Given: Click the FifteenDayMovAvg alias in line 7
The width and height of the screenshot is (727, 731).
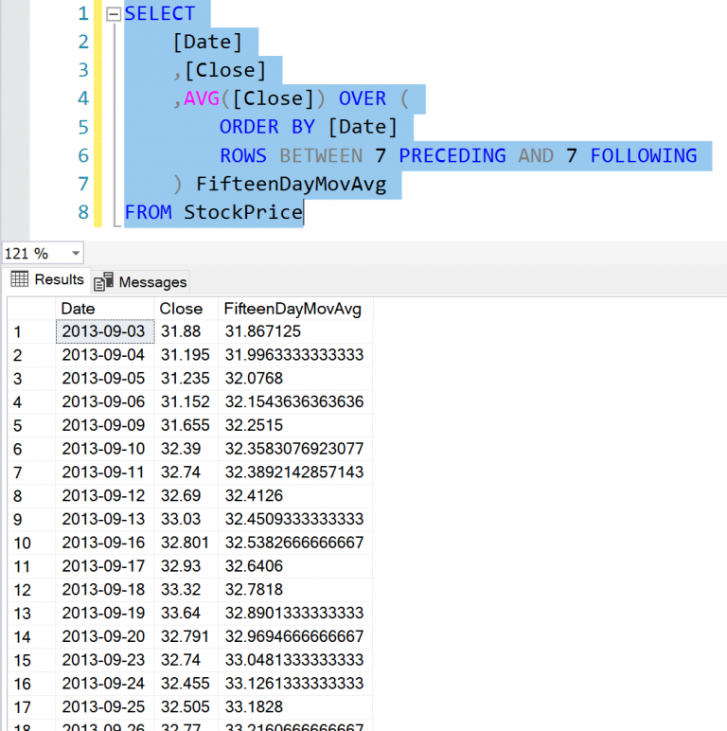Looking at the screenshot, I should point(292,184).
